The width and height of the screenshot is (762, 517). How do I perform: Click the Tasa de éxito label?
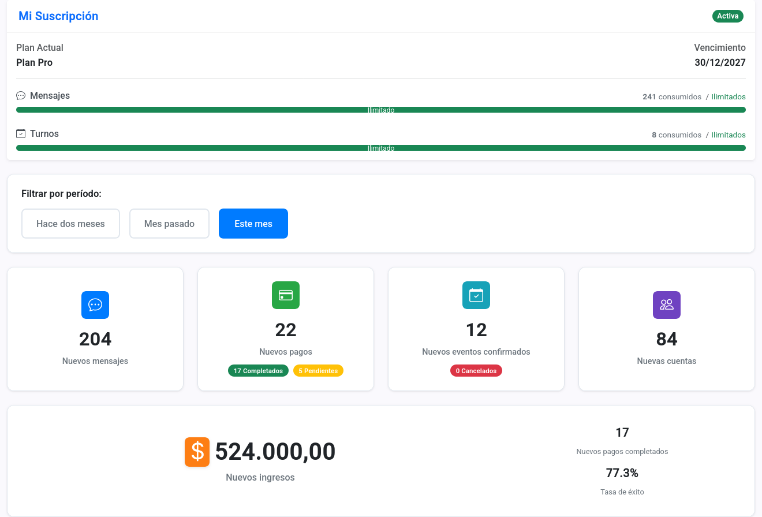click(x=622, y=492)
